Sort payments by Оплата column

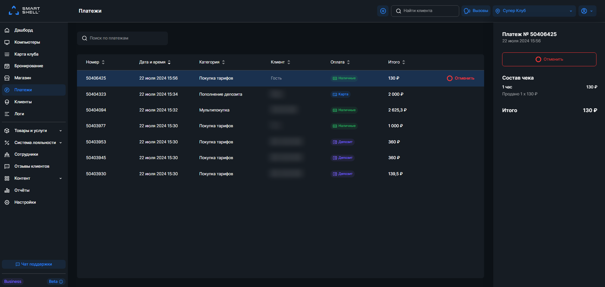click(340, 62)
